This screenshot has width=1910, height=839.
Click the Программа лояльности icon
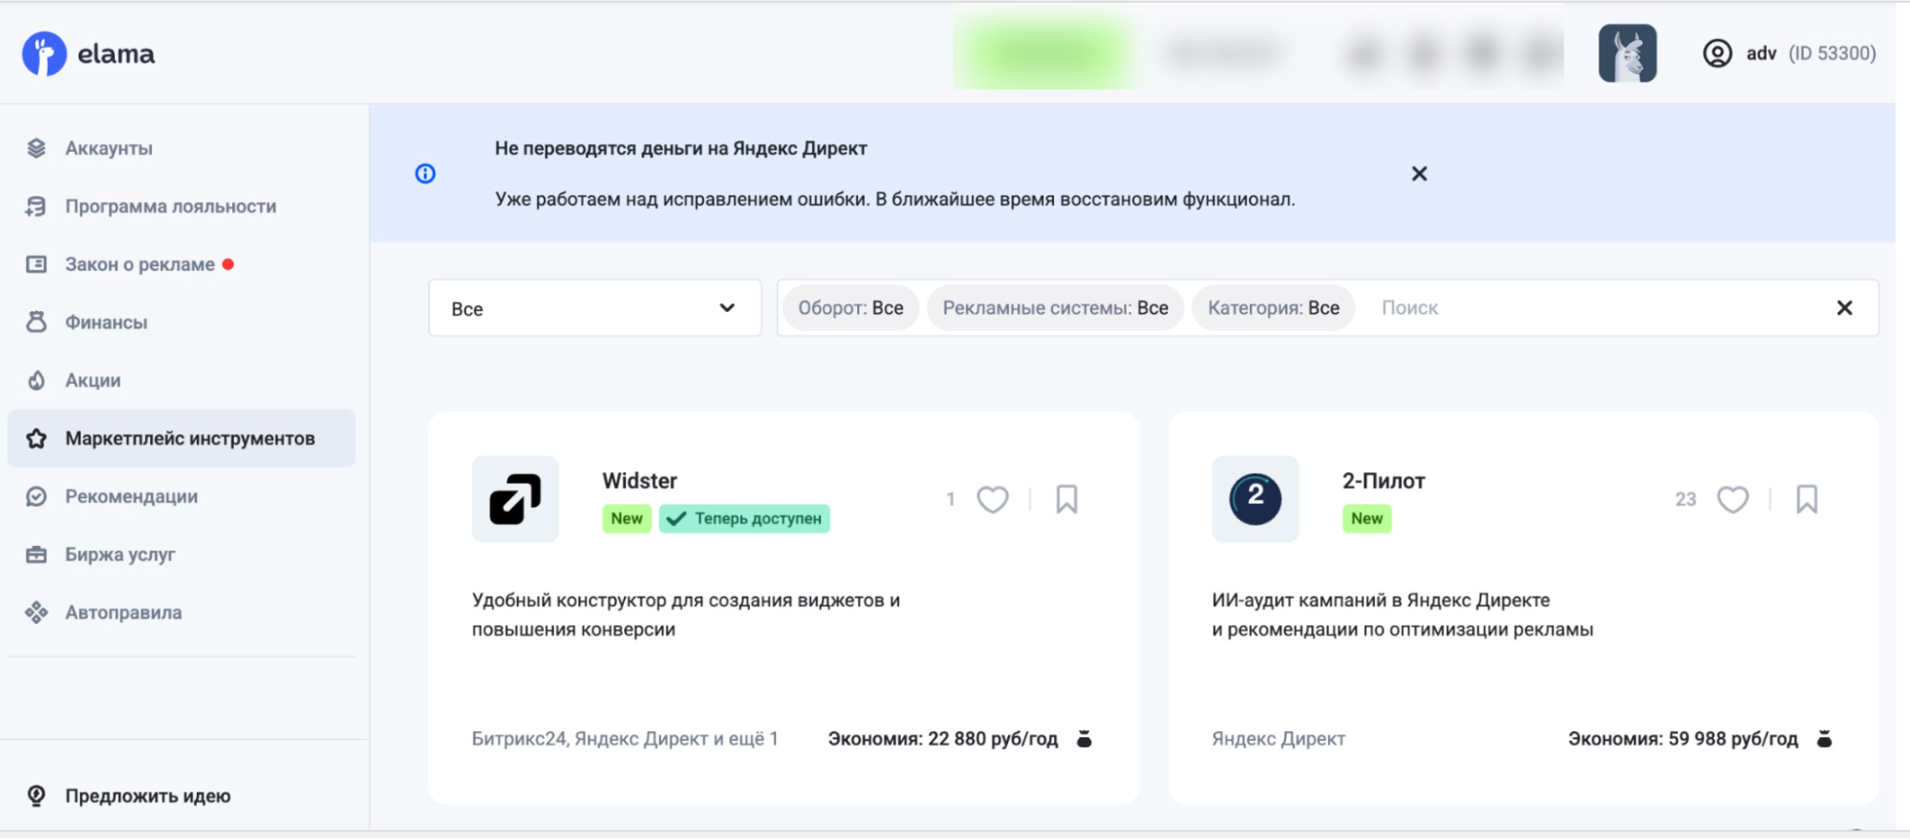point(36,206)
